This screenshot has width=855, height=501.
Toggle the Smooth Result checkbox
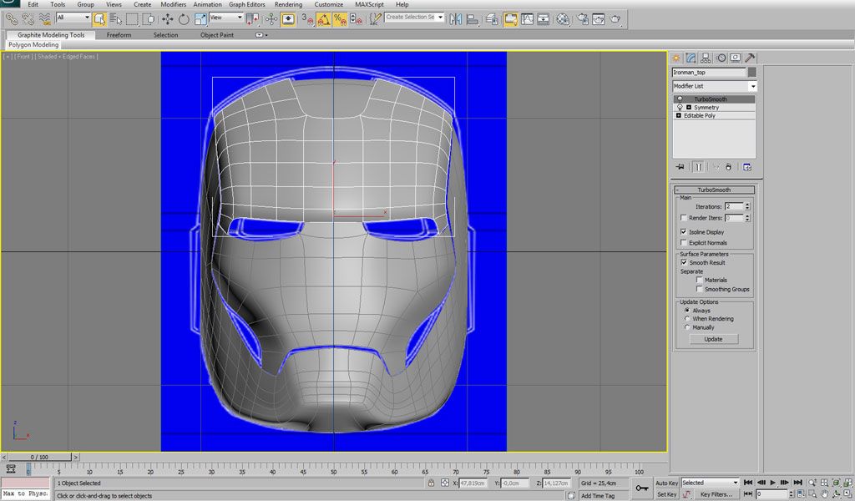pyautogui.click(x=684, y=262)
